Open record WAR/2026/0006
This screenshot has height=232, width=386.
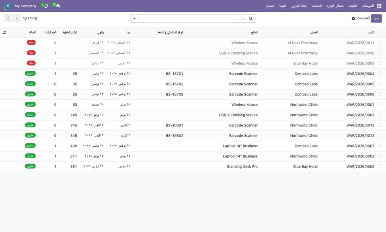(360, 94)
